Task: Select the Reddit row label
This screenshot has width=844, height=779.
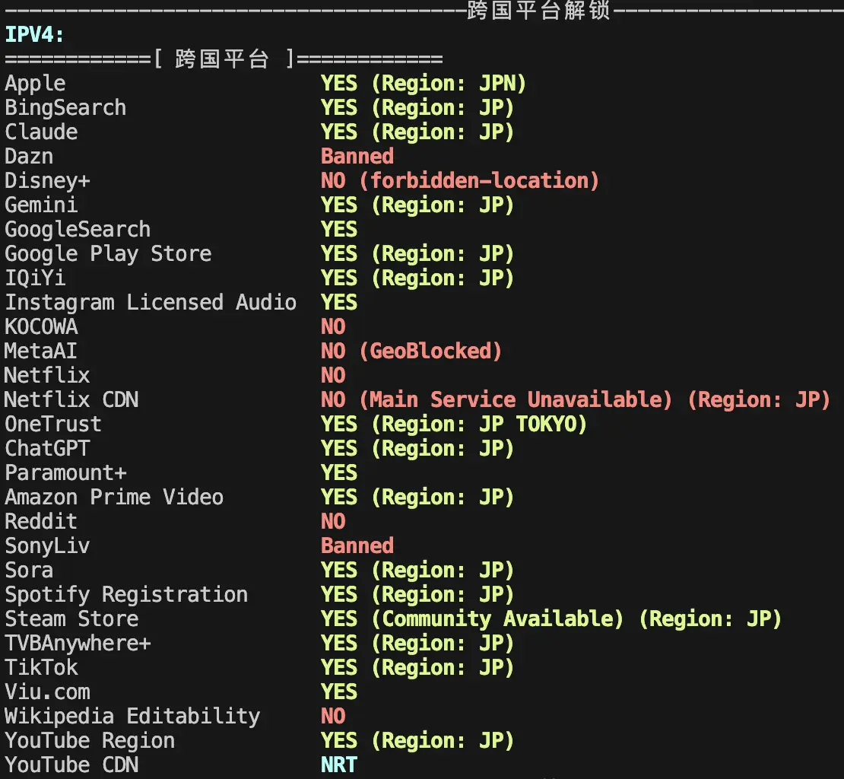Action: coord(42,522)
